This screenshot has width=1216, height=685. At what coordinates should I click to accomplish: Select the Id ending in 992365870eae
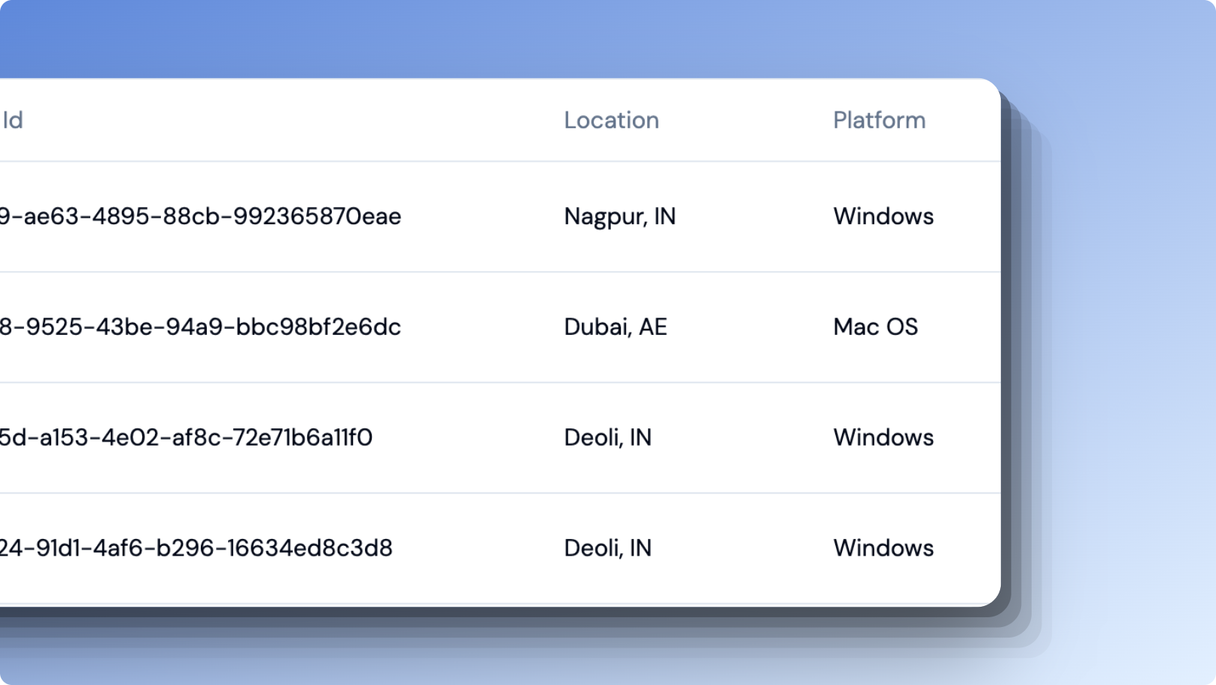tap(200, 216)
